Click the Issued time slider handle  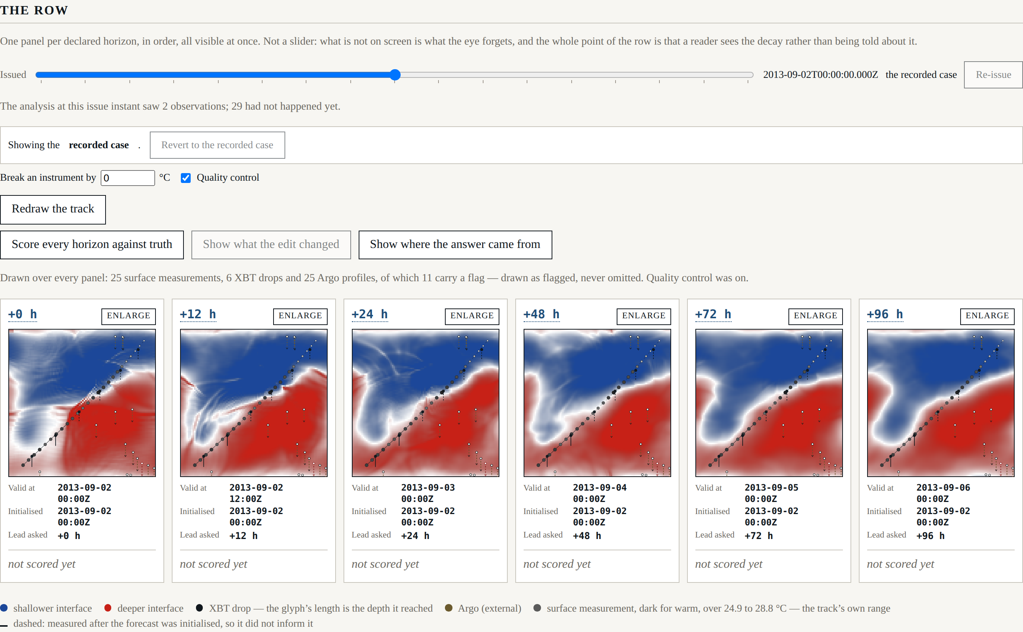click(x=395, y=75)
